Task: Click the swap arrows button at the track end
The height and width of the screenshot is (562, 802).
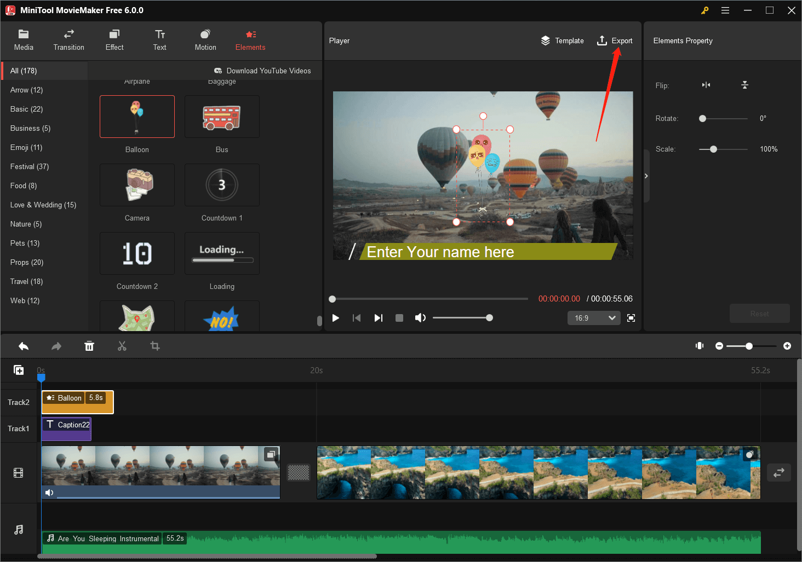Action: (x=778, y=472)
